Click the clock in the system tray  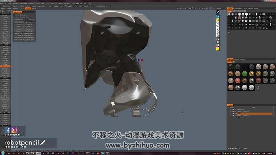coord(270,153)
